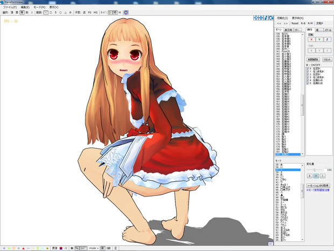The height and width of the screenshot is (251, 334).
Task: Open モード(M) menu
Action: pyautogui.click(x=39, y=7)
